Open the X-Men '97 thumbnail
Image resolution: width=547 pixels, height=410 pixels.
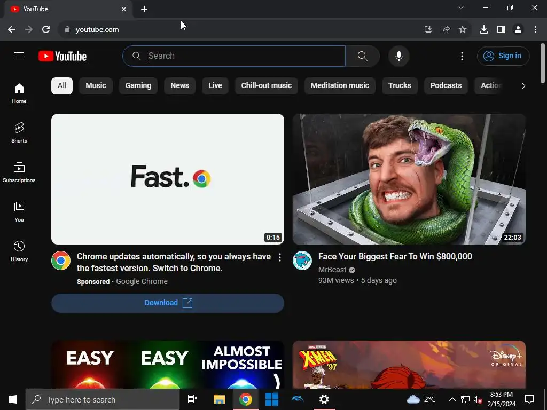(409, 364)
